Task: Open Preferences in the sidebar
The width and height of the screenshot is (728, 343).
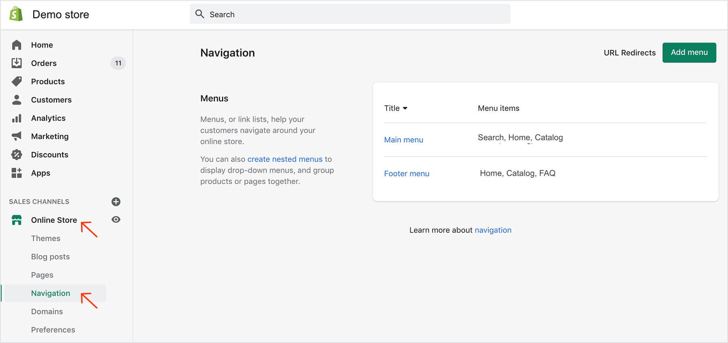Action: (53, 330)
